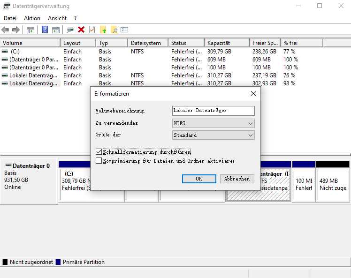
Task: Click the folder icon with green arrow
Action: pyautogui.click(x=103, y=30)
